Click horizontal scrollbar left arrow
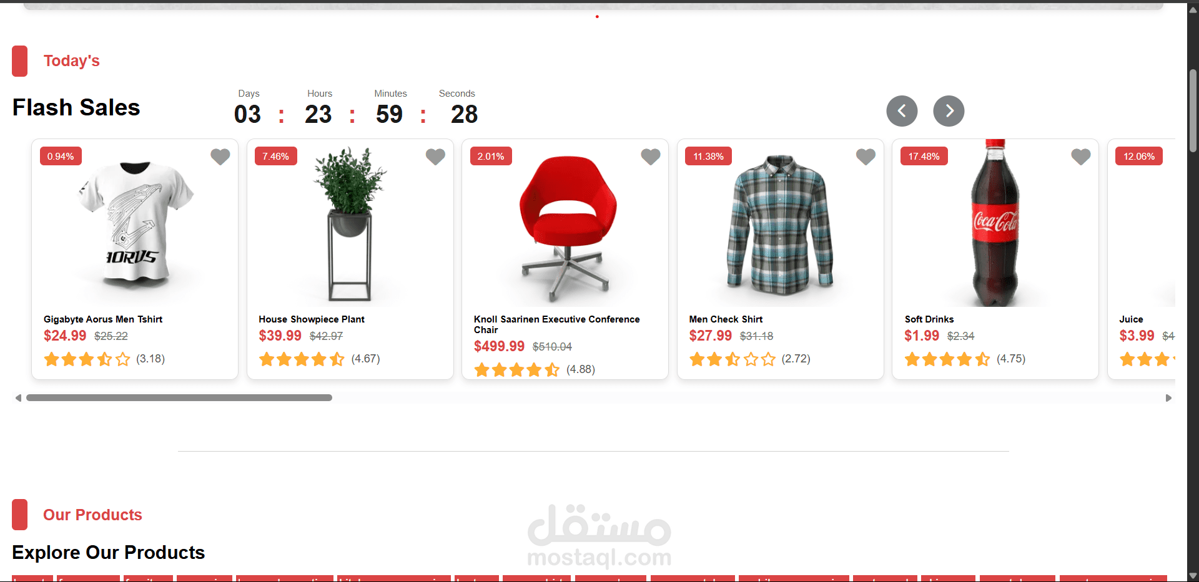This screenshot has width=1199, height=582. click(x=18, y=398)
